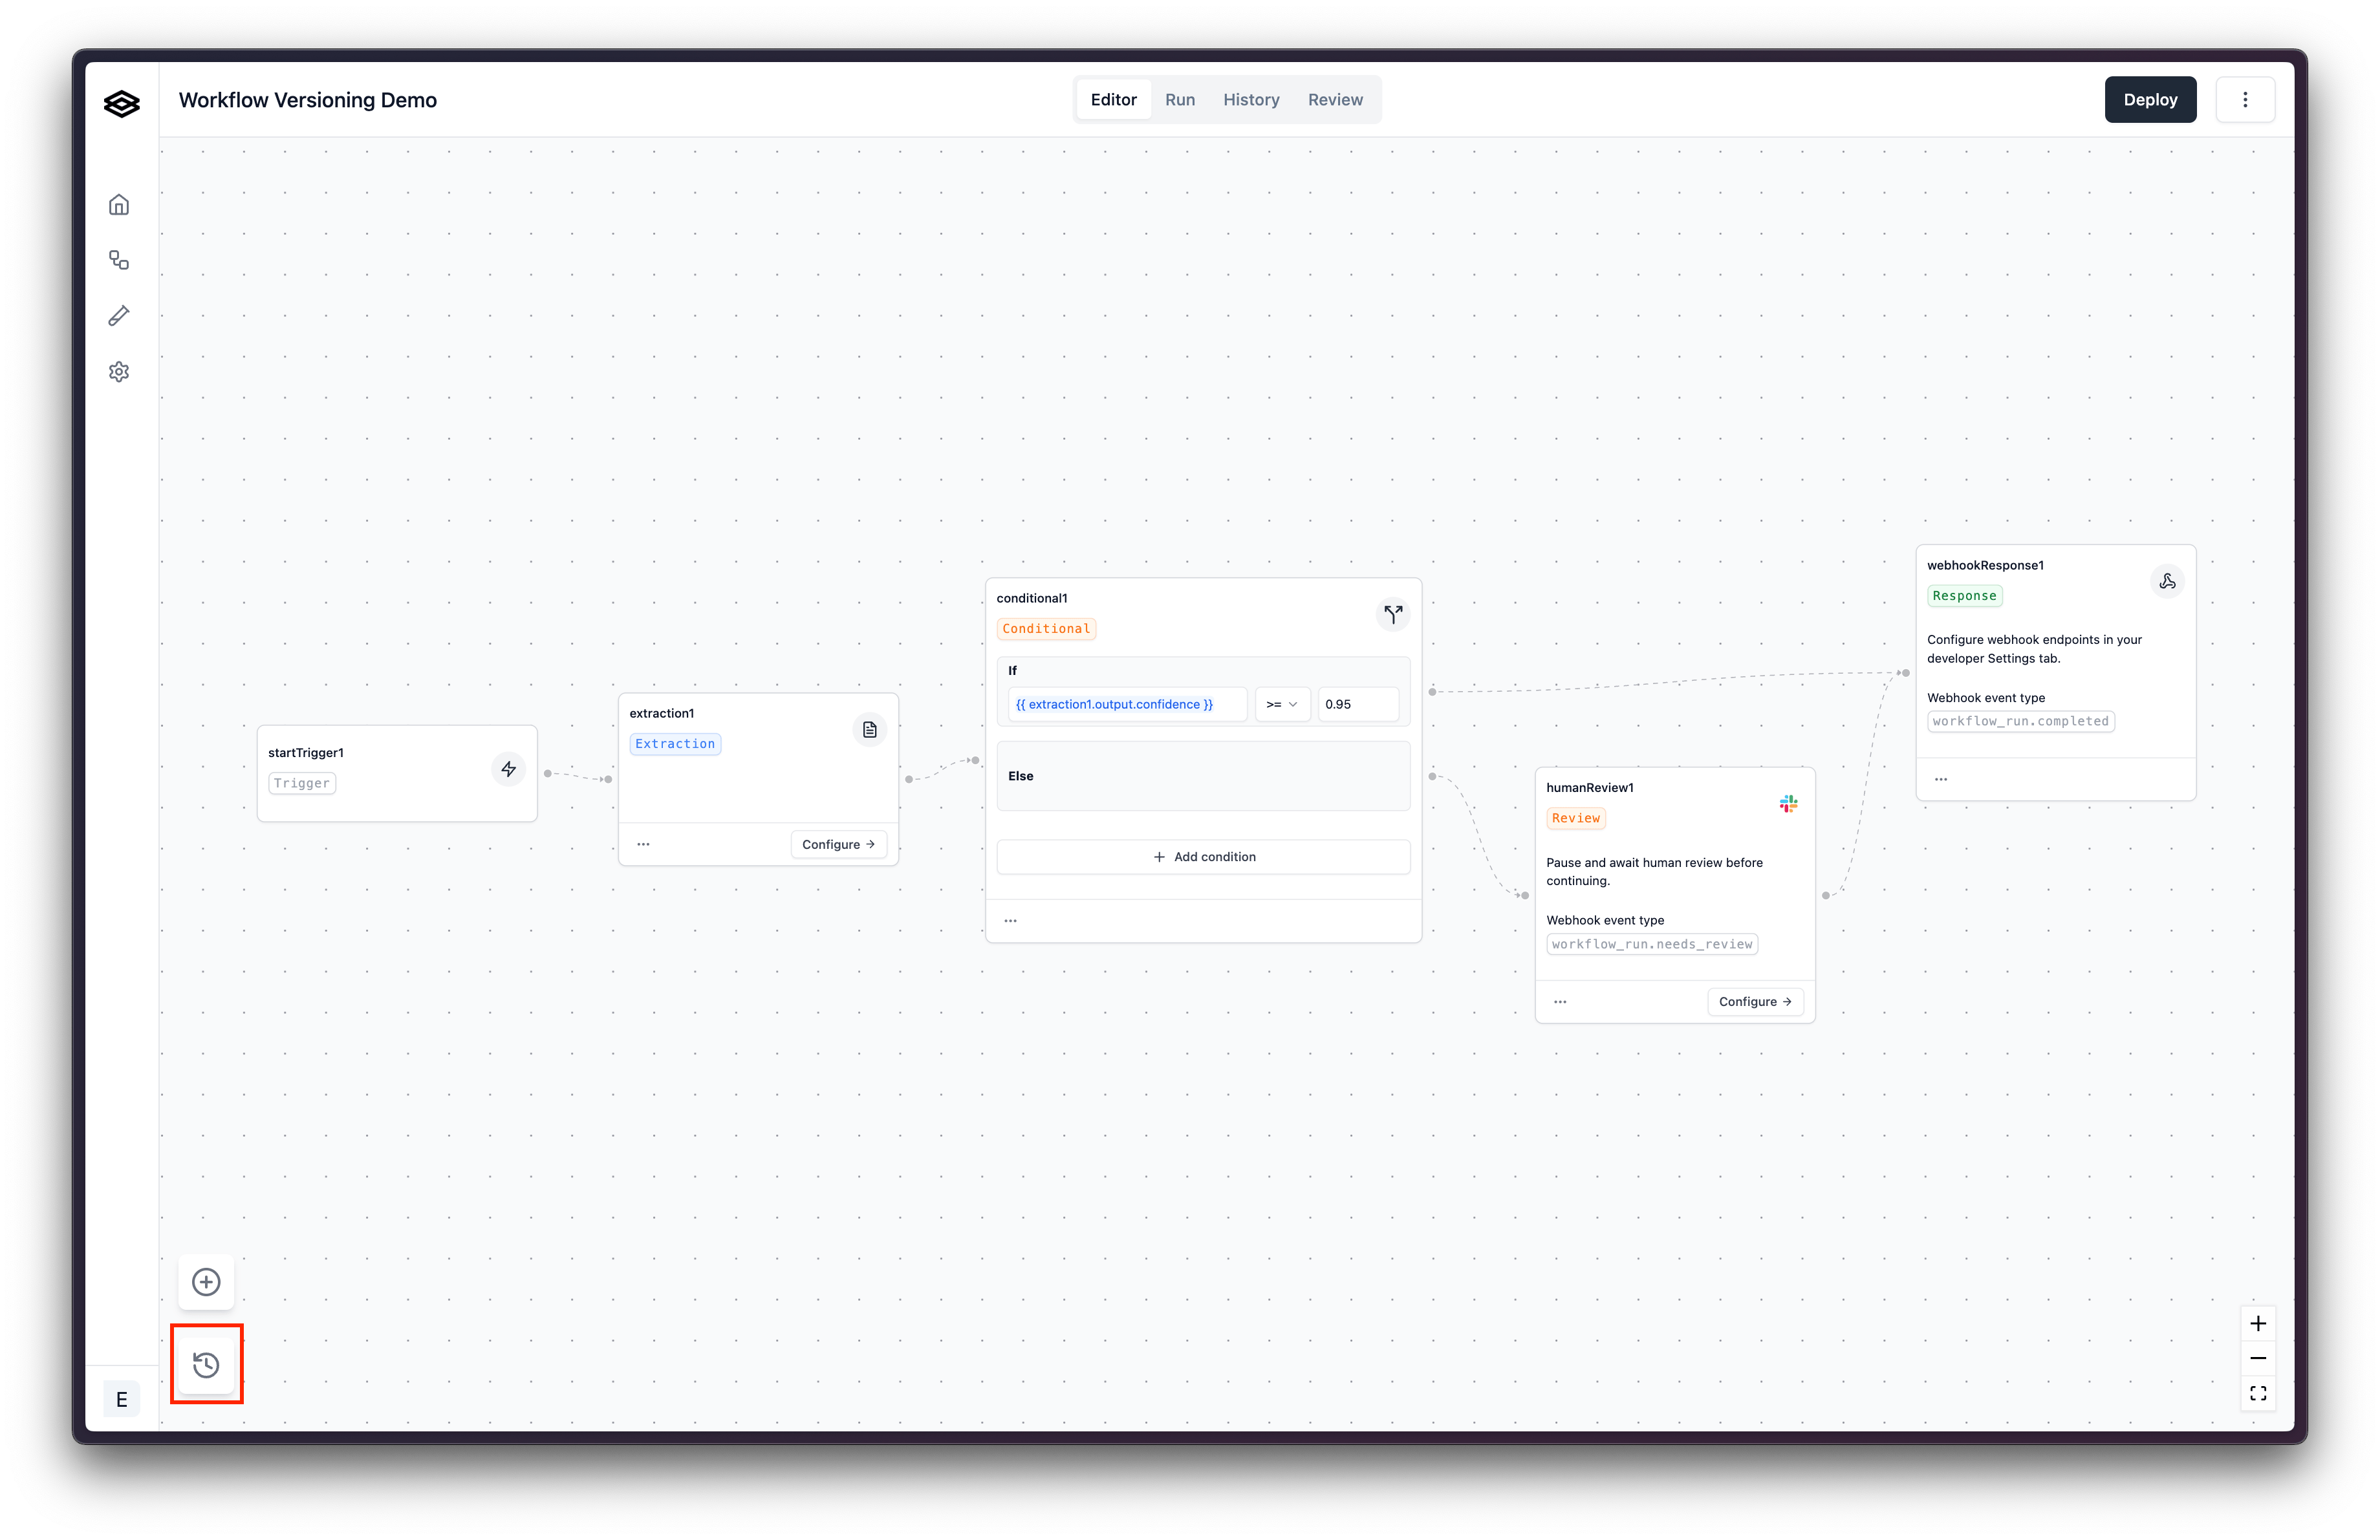Open Settings gear in the sidebar
The width and height of the screenshot is (2380, 1540).
point(119,372)
